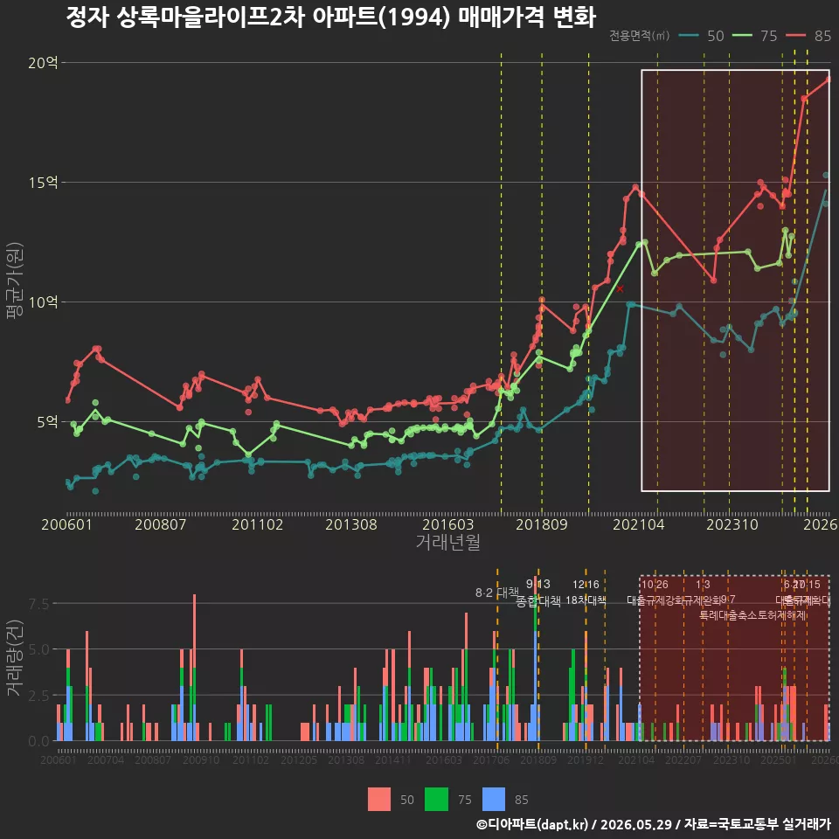Image resolution: width=839 pixels, height=839 pixels.
Task: Click the green 75 bar legend swatch
Action: click(x=436, y=799)
